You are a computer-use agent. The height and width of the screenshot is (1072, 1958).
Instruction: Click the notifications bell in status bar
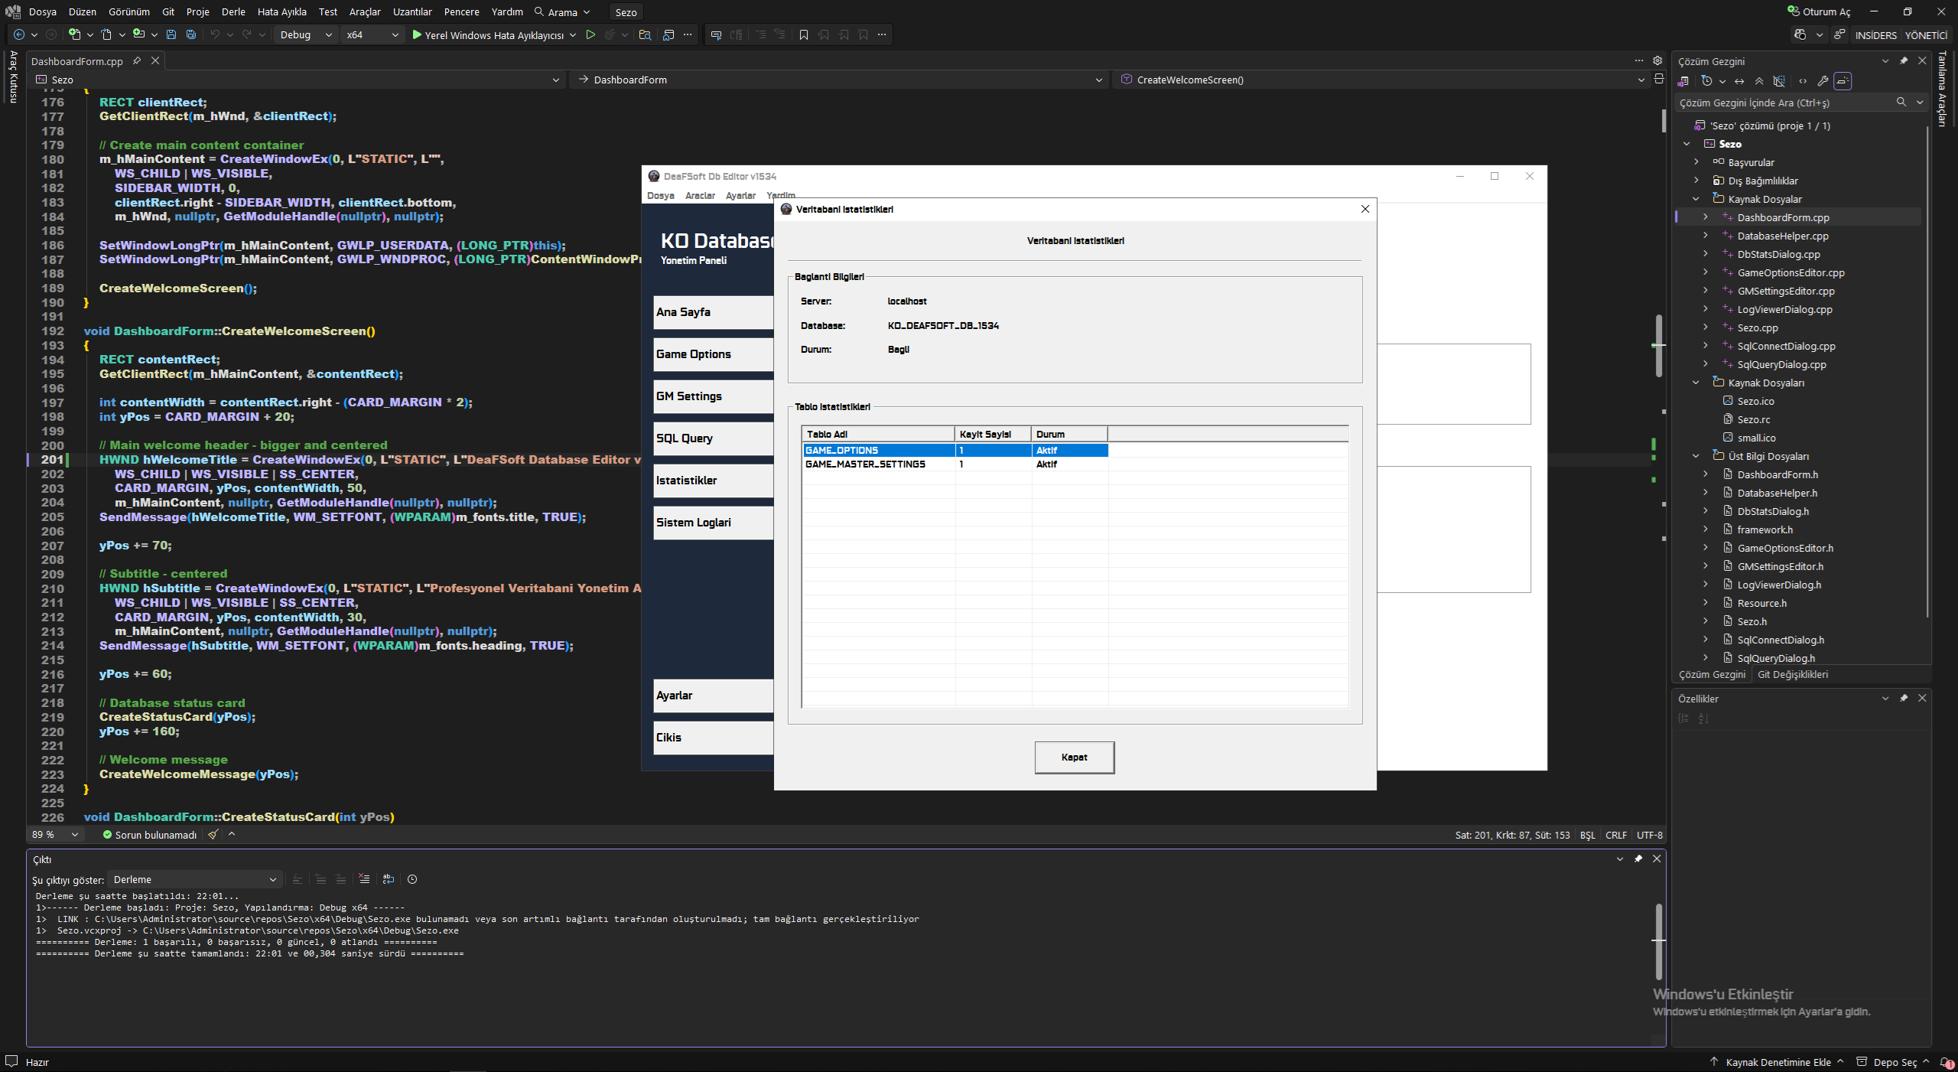pyautogui.click(x=1947, y=1062)
